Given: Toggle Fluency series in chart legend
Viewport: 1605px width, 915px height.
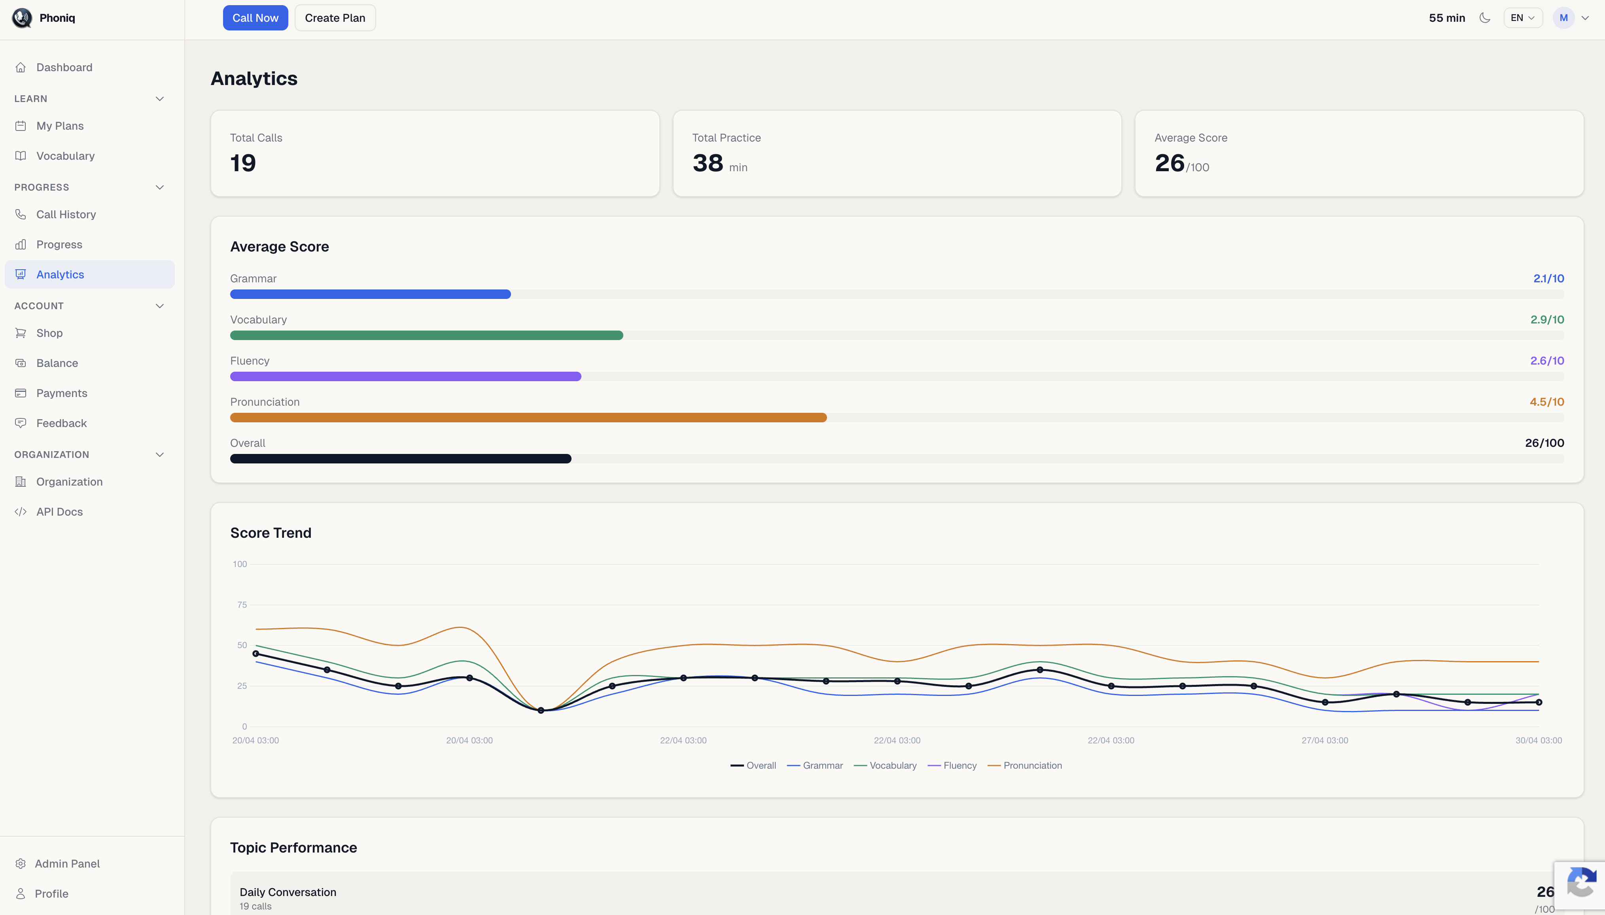Looking at the screenshot, I should coord(952,766).
